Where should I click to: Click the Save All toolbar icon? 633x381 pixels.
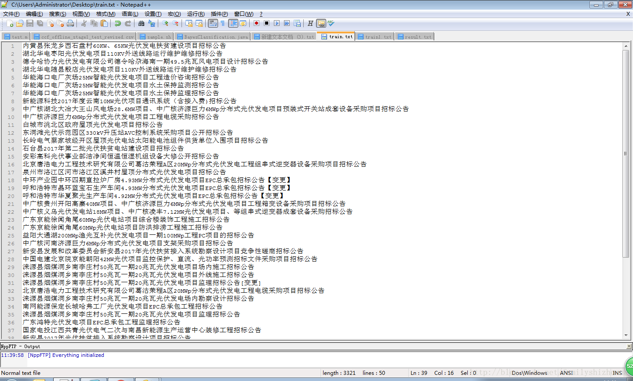40,23
